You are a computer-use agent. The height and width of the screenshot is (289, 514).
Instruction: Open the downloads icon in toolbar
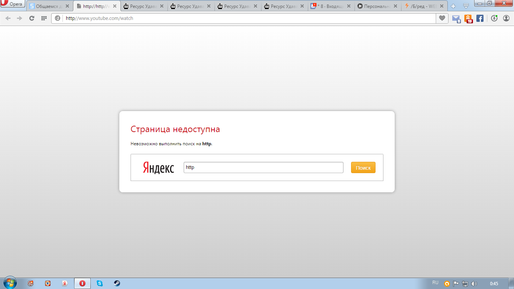(x=494, y=18)
